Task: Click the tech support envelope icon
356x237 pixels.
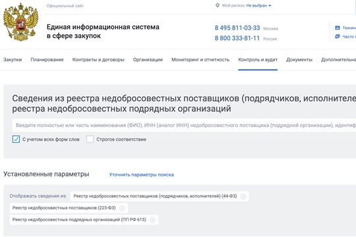Action: click(x=338, y=28)
